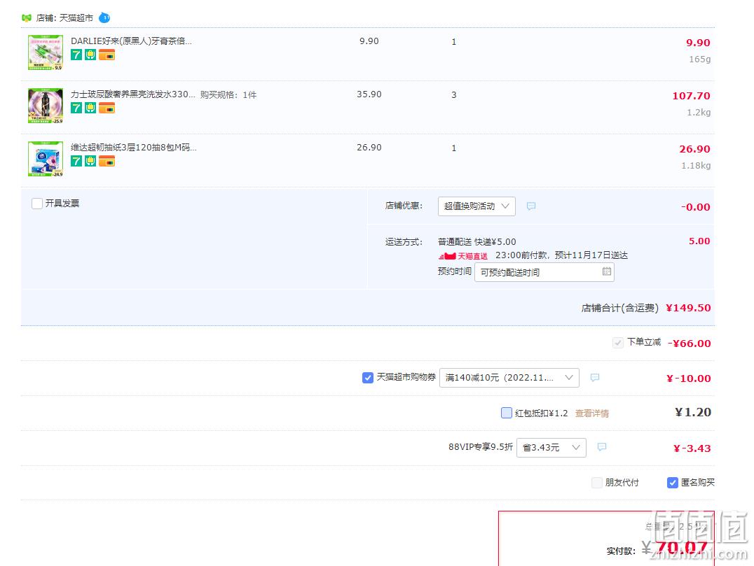Click the orange card icon under DARLIE toothpaste
Screen dimensions: 754x566
(107, 55)
